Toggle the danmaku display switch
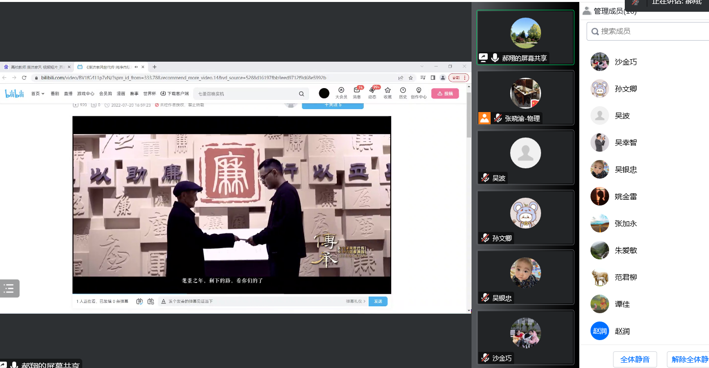The width and height of the screenshot is (709, 368). pos(140,301)
